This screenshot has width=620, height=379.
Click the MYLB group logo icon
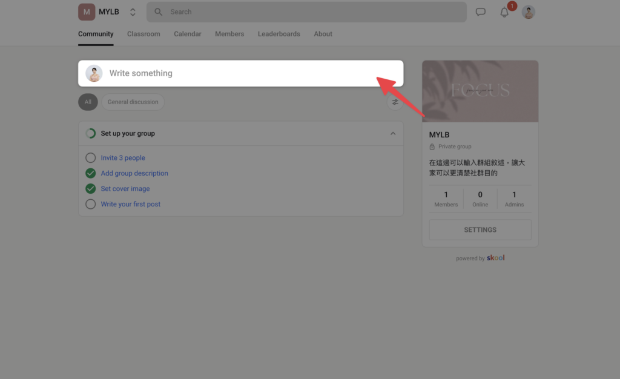(x=87, y=12)
